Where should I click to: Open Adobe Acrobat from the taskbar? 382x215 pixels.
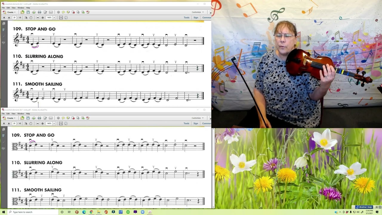[150, 212]
